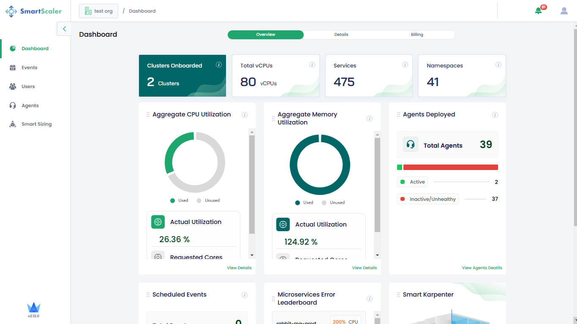Click the Dashboard pie chart icon in sidebar

(13, 49)
